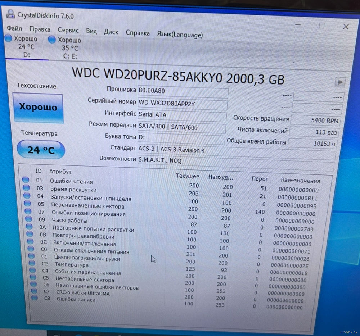Open the Сервис menu
This screenshot has height=336, width=360.
tap(68, 30)
